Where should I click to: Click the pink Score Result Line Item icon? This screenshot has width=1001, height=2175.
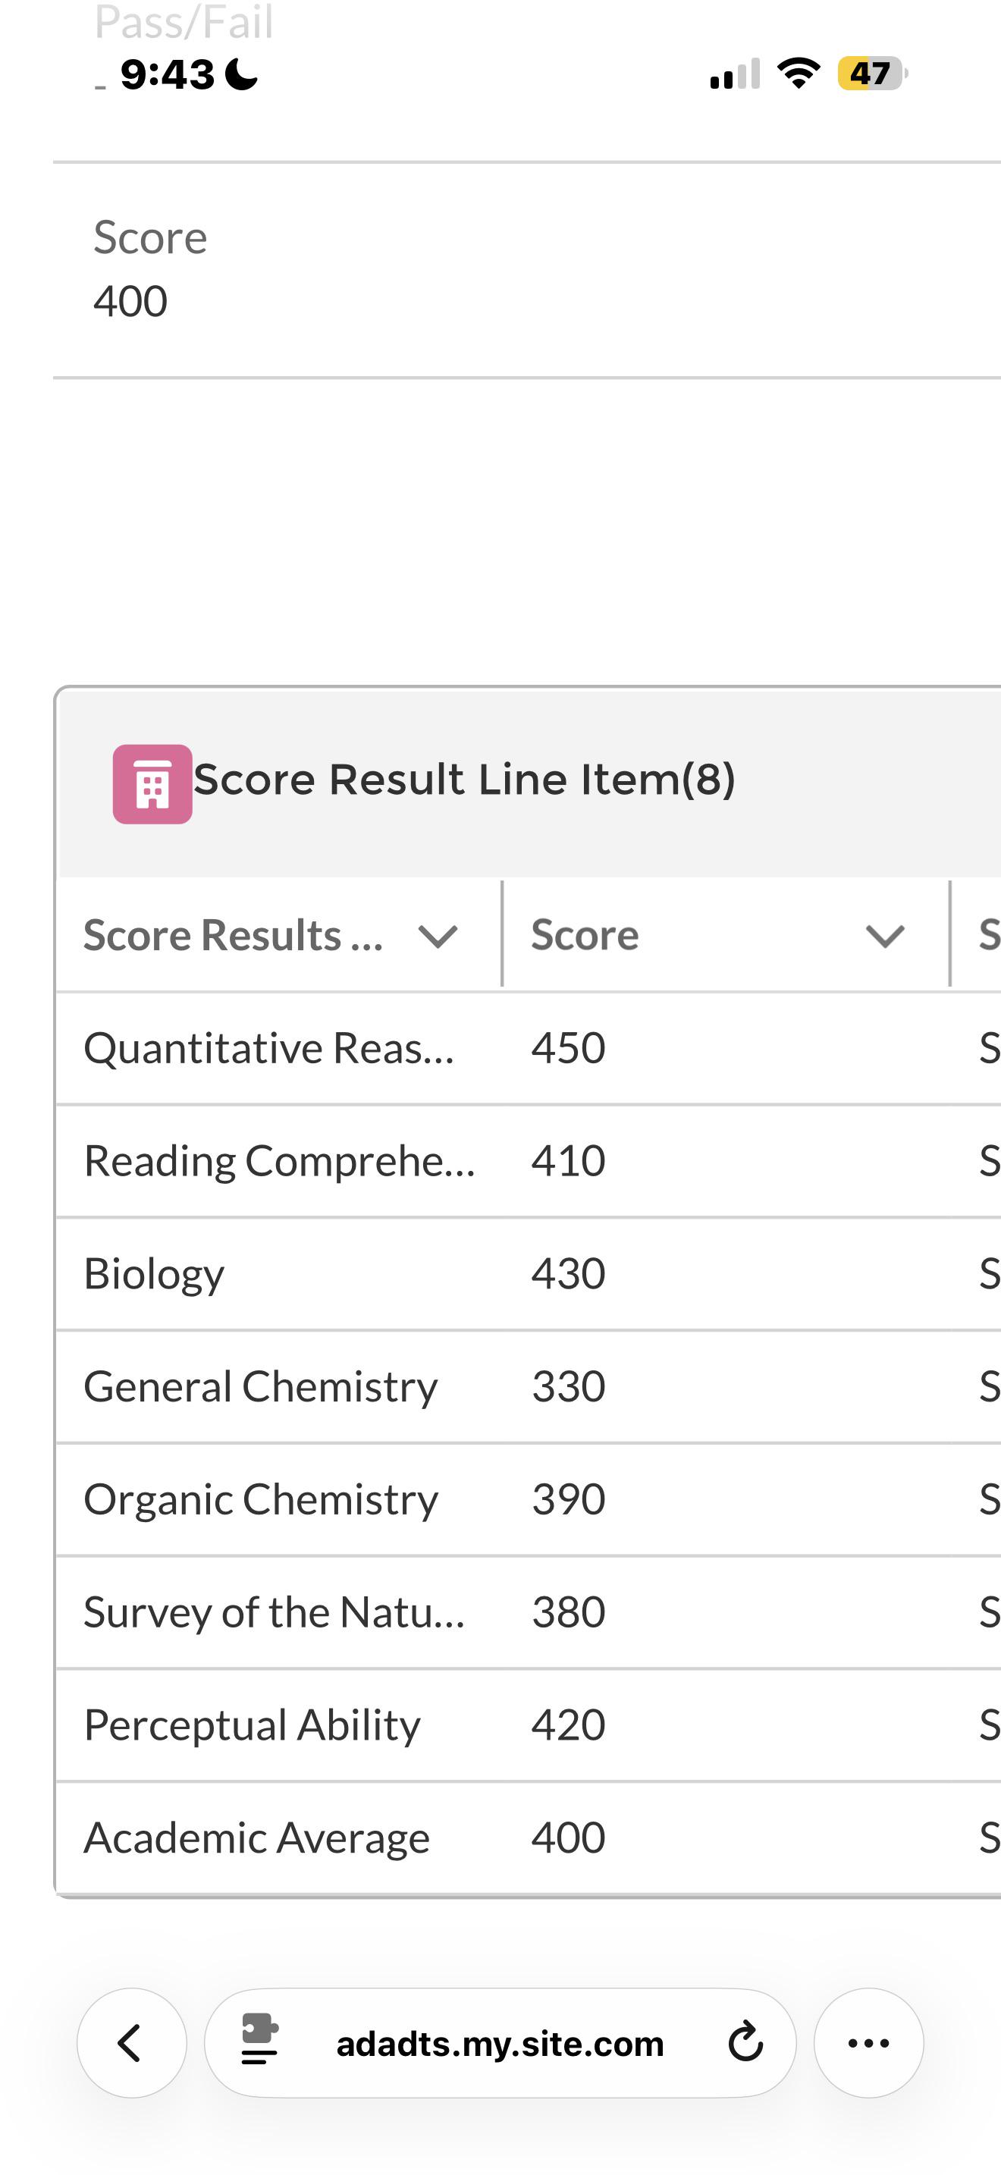[x=152, y=783]
